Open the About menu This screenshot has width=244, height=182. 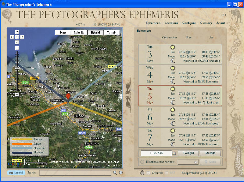point(221,23)
